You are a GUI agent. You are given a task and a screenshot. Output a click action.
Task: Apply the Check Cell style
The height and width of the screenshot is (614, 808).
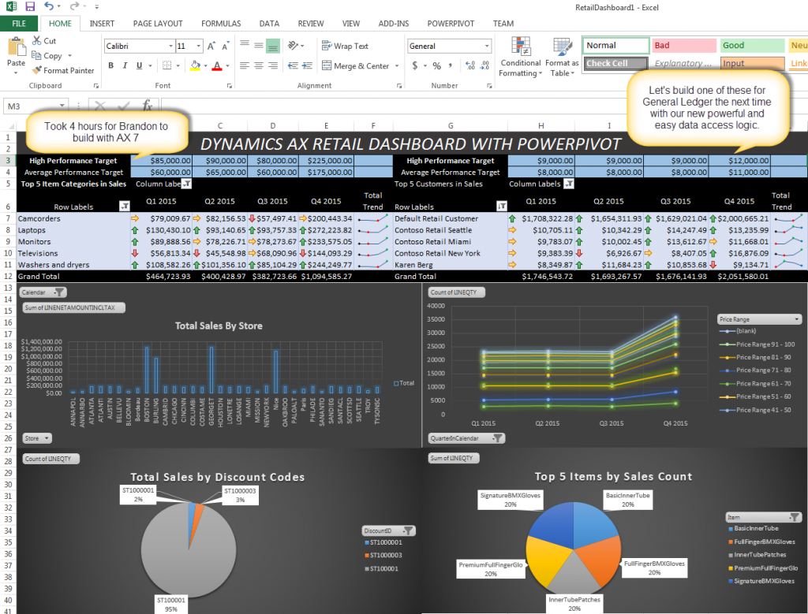615,63
